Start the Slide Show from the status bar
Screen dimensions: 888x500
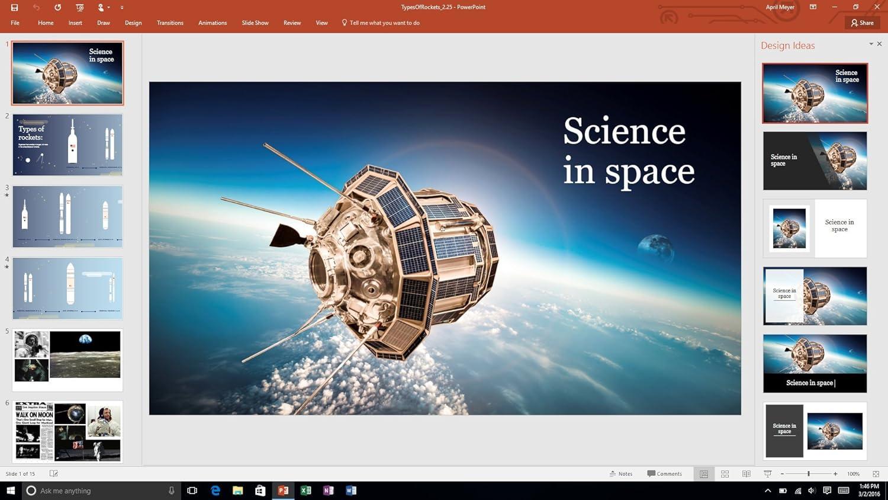[x=767, y=474]
